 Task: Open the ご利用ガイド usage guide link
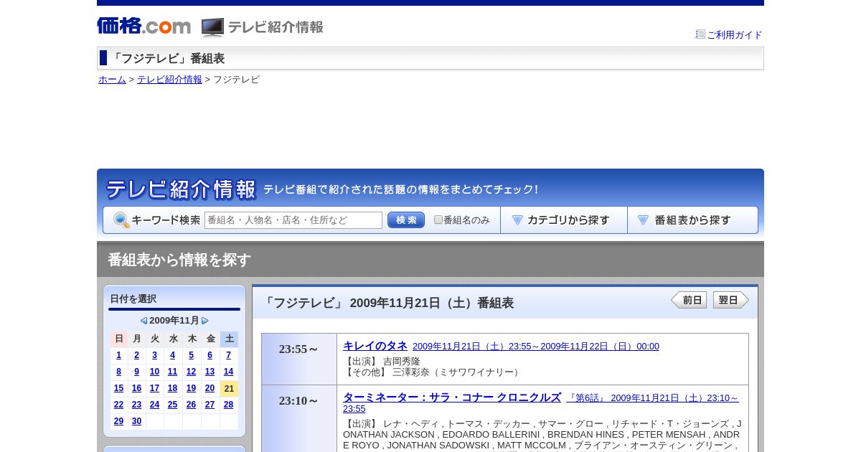734,34
